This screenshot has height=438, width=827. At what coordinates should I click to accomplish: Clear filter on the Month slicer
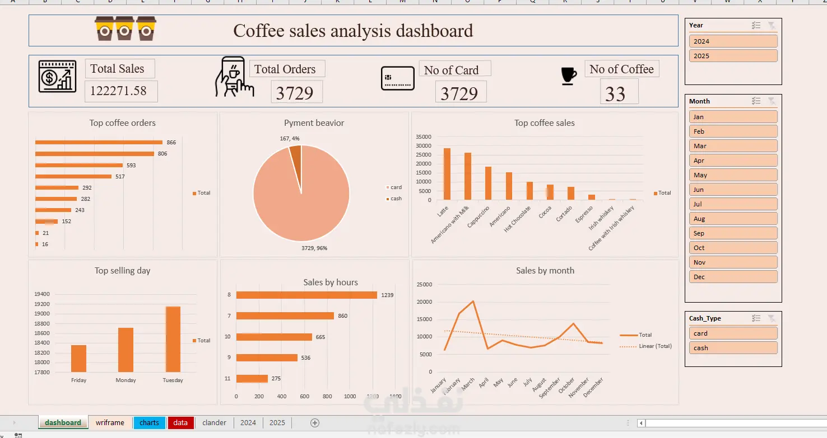(772, 101)
